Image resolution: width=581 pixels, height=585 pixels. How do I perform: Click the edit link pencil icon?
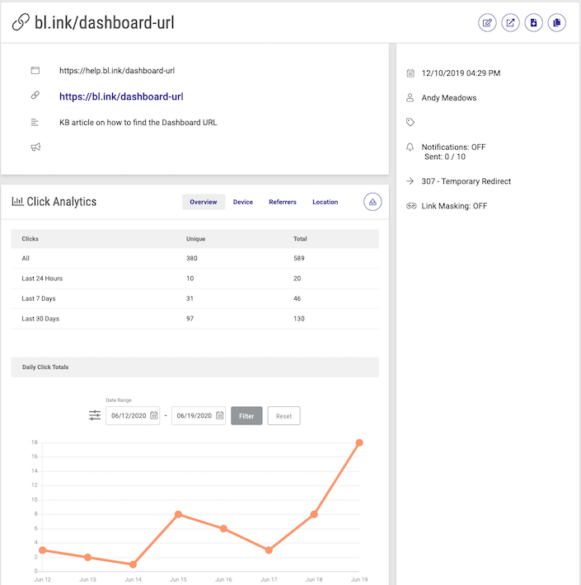tap(487, 23)
